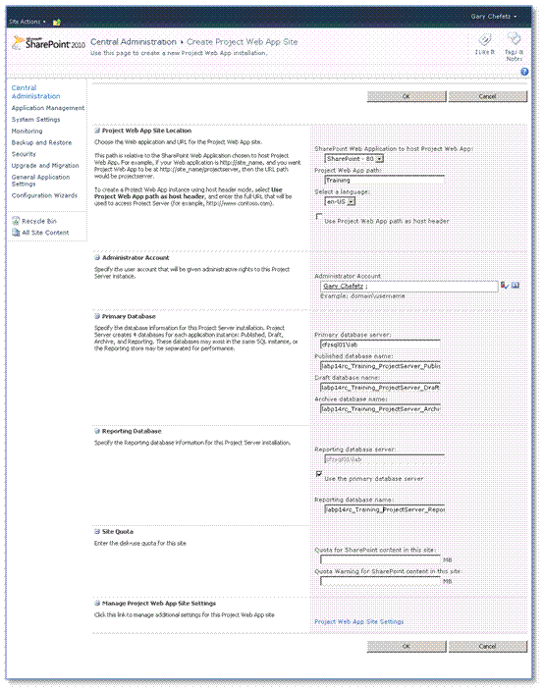Screen dimensions: 543x690
Task: Open Monitoring in the sidebar
Action: click(27, 132)
